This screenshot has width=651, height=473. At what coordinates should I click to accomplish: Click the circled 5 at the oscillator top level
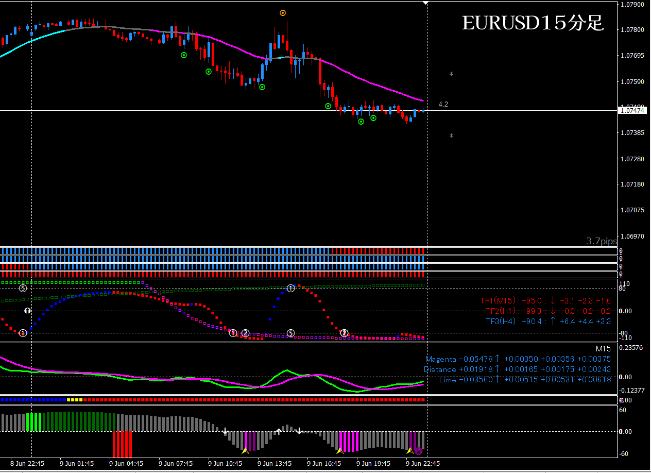[x=23, y=289]
